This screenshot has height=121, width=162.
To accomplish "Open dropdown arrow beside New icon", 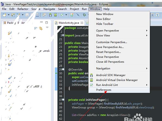I will click(x=9, y=15).
